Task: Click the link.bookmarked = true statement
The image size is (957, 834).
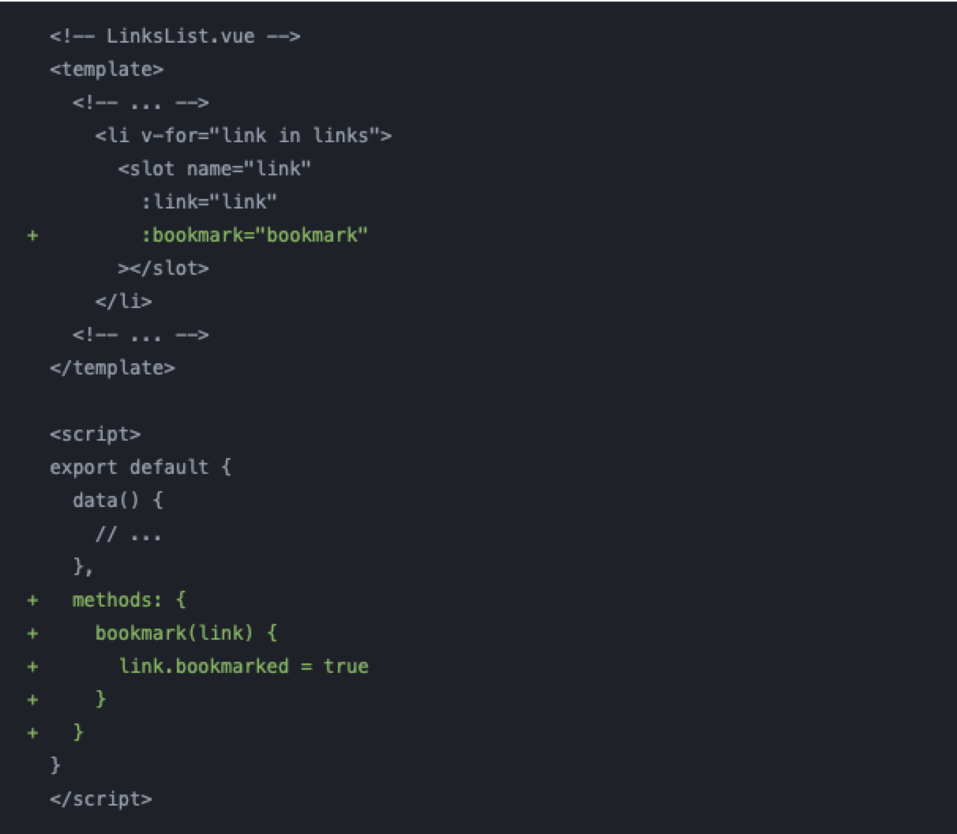Action: tap(243, 667)
